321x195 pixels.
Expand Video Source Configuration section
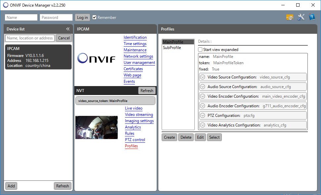tap(202, 77)
